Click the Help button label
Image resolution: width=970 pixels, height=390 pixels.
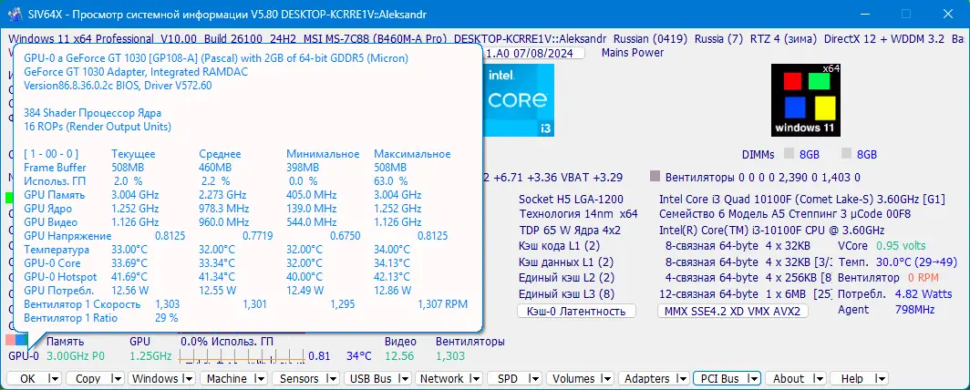(x=851, y=378)
